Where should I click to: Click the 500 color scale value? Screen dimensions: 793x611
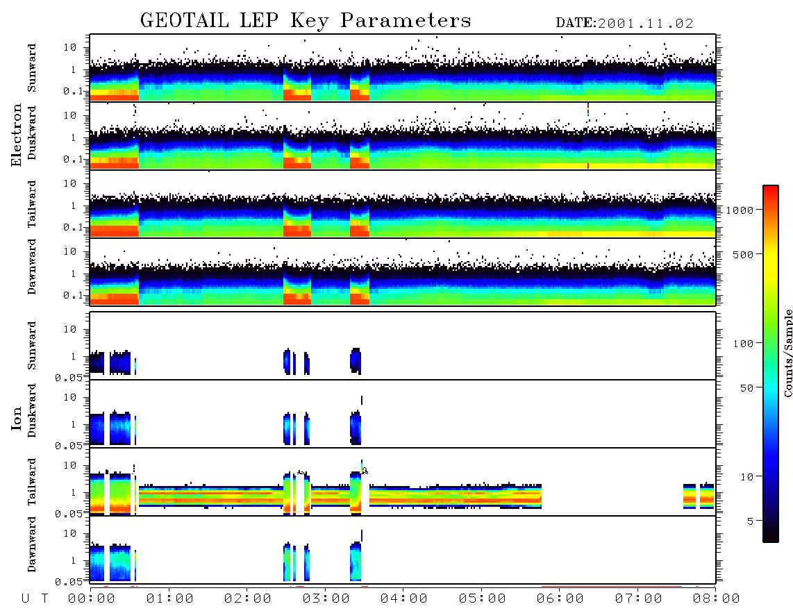click(x=744, y=254)
